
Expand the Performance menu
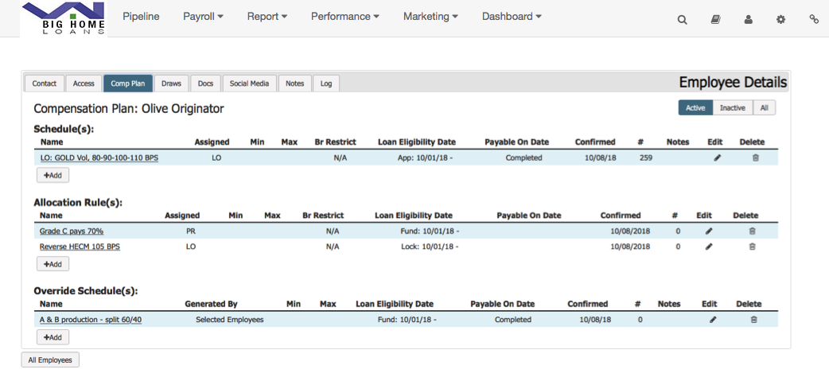click(344, 17)
